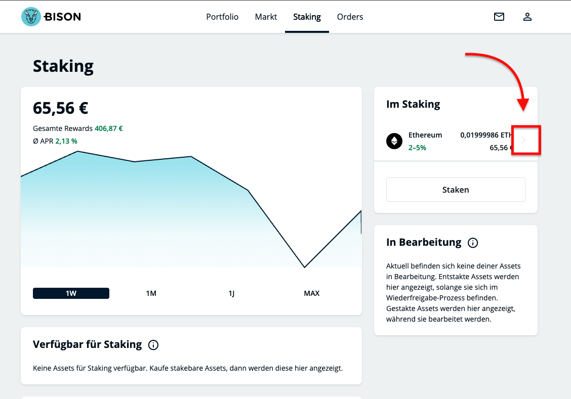Image resolution: width=571 pixels, height=399 pixels.
Task: Go to the Portfolio tab
Action: pos(222,17)
